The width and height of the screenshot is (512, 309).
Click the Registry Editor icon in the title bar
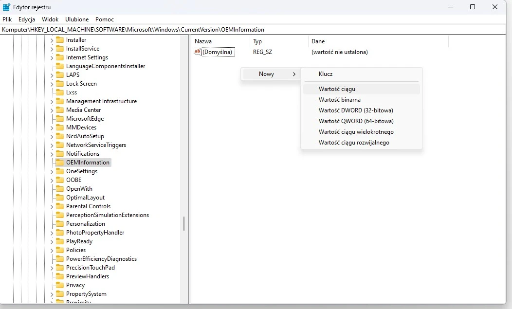pos(5,7)
